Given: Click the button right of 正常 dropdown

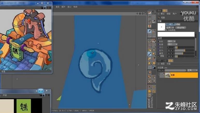Looking at the screenshot, I should 181,27.
